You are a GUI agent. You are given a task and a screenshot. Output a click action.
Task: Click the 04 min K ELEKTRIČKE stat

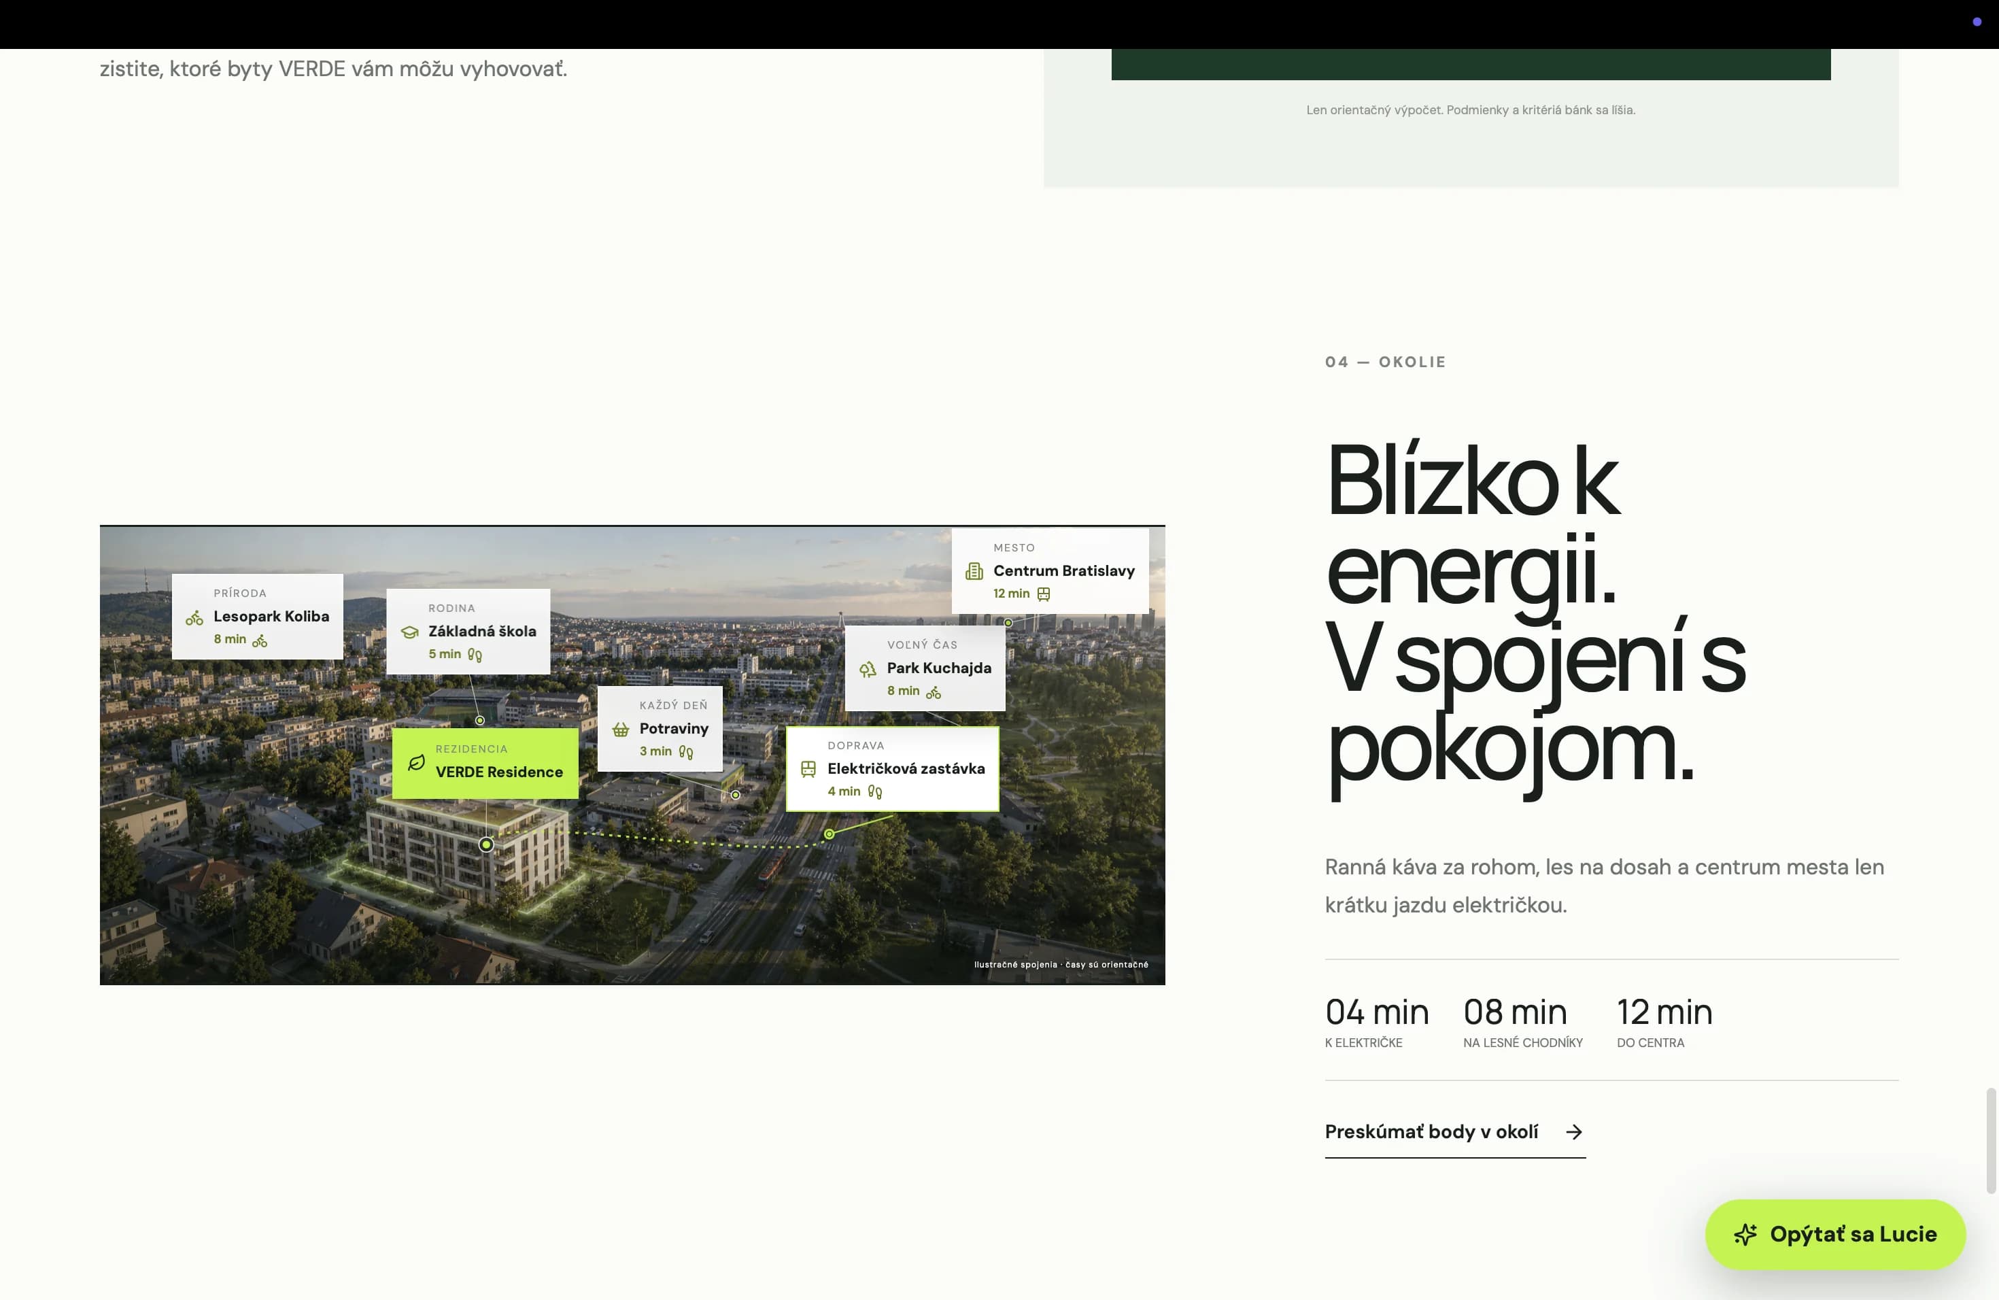[x=1377, y=1022]
